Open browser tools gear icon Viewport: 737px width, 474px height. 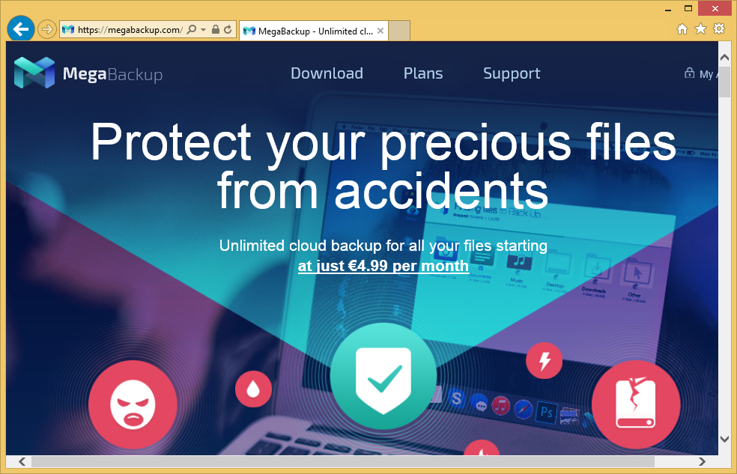(719, 28)
